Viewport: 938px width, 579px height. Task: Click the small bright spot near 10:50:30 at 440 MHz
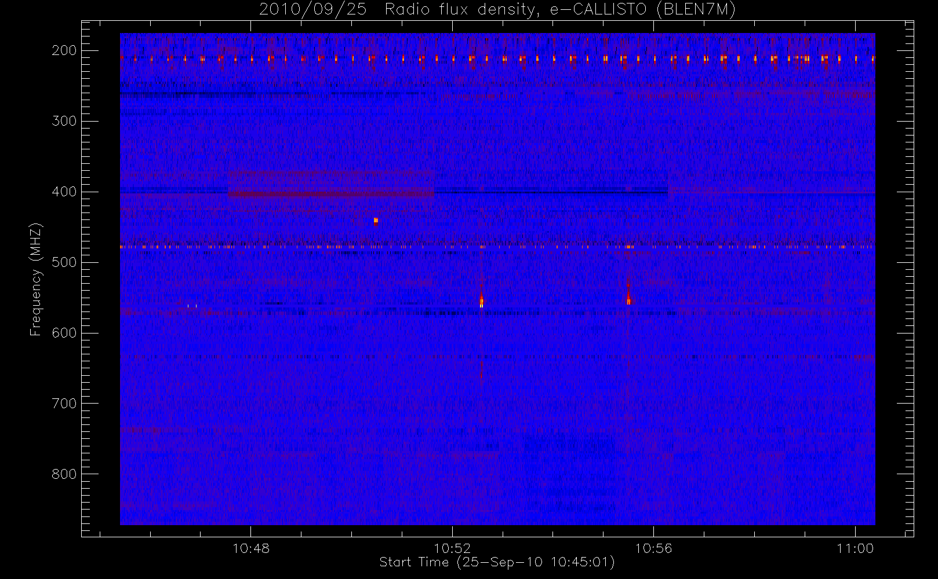[376, 221]
